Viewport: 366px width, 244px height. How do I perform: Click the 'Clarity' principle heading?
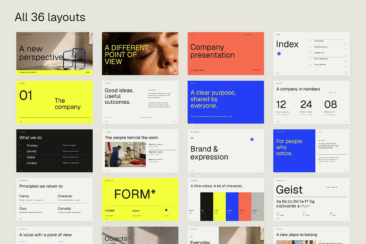(24, 196)
